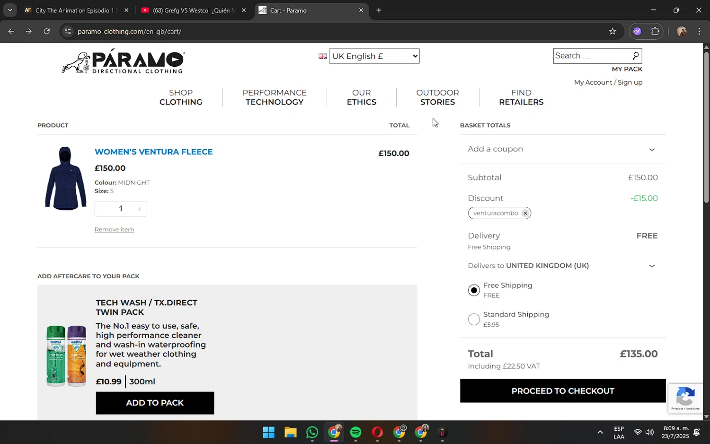710x444 pixels.
Task: Click the search magnifier icon
Action: click(635, 56)
